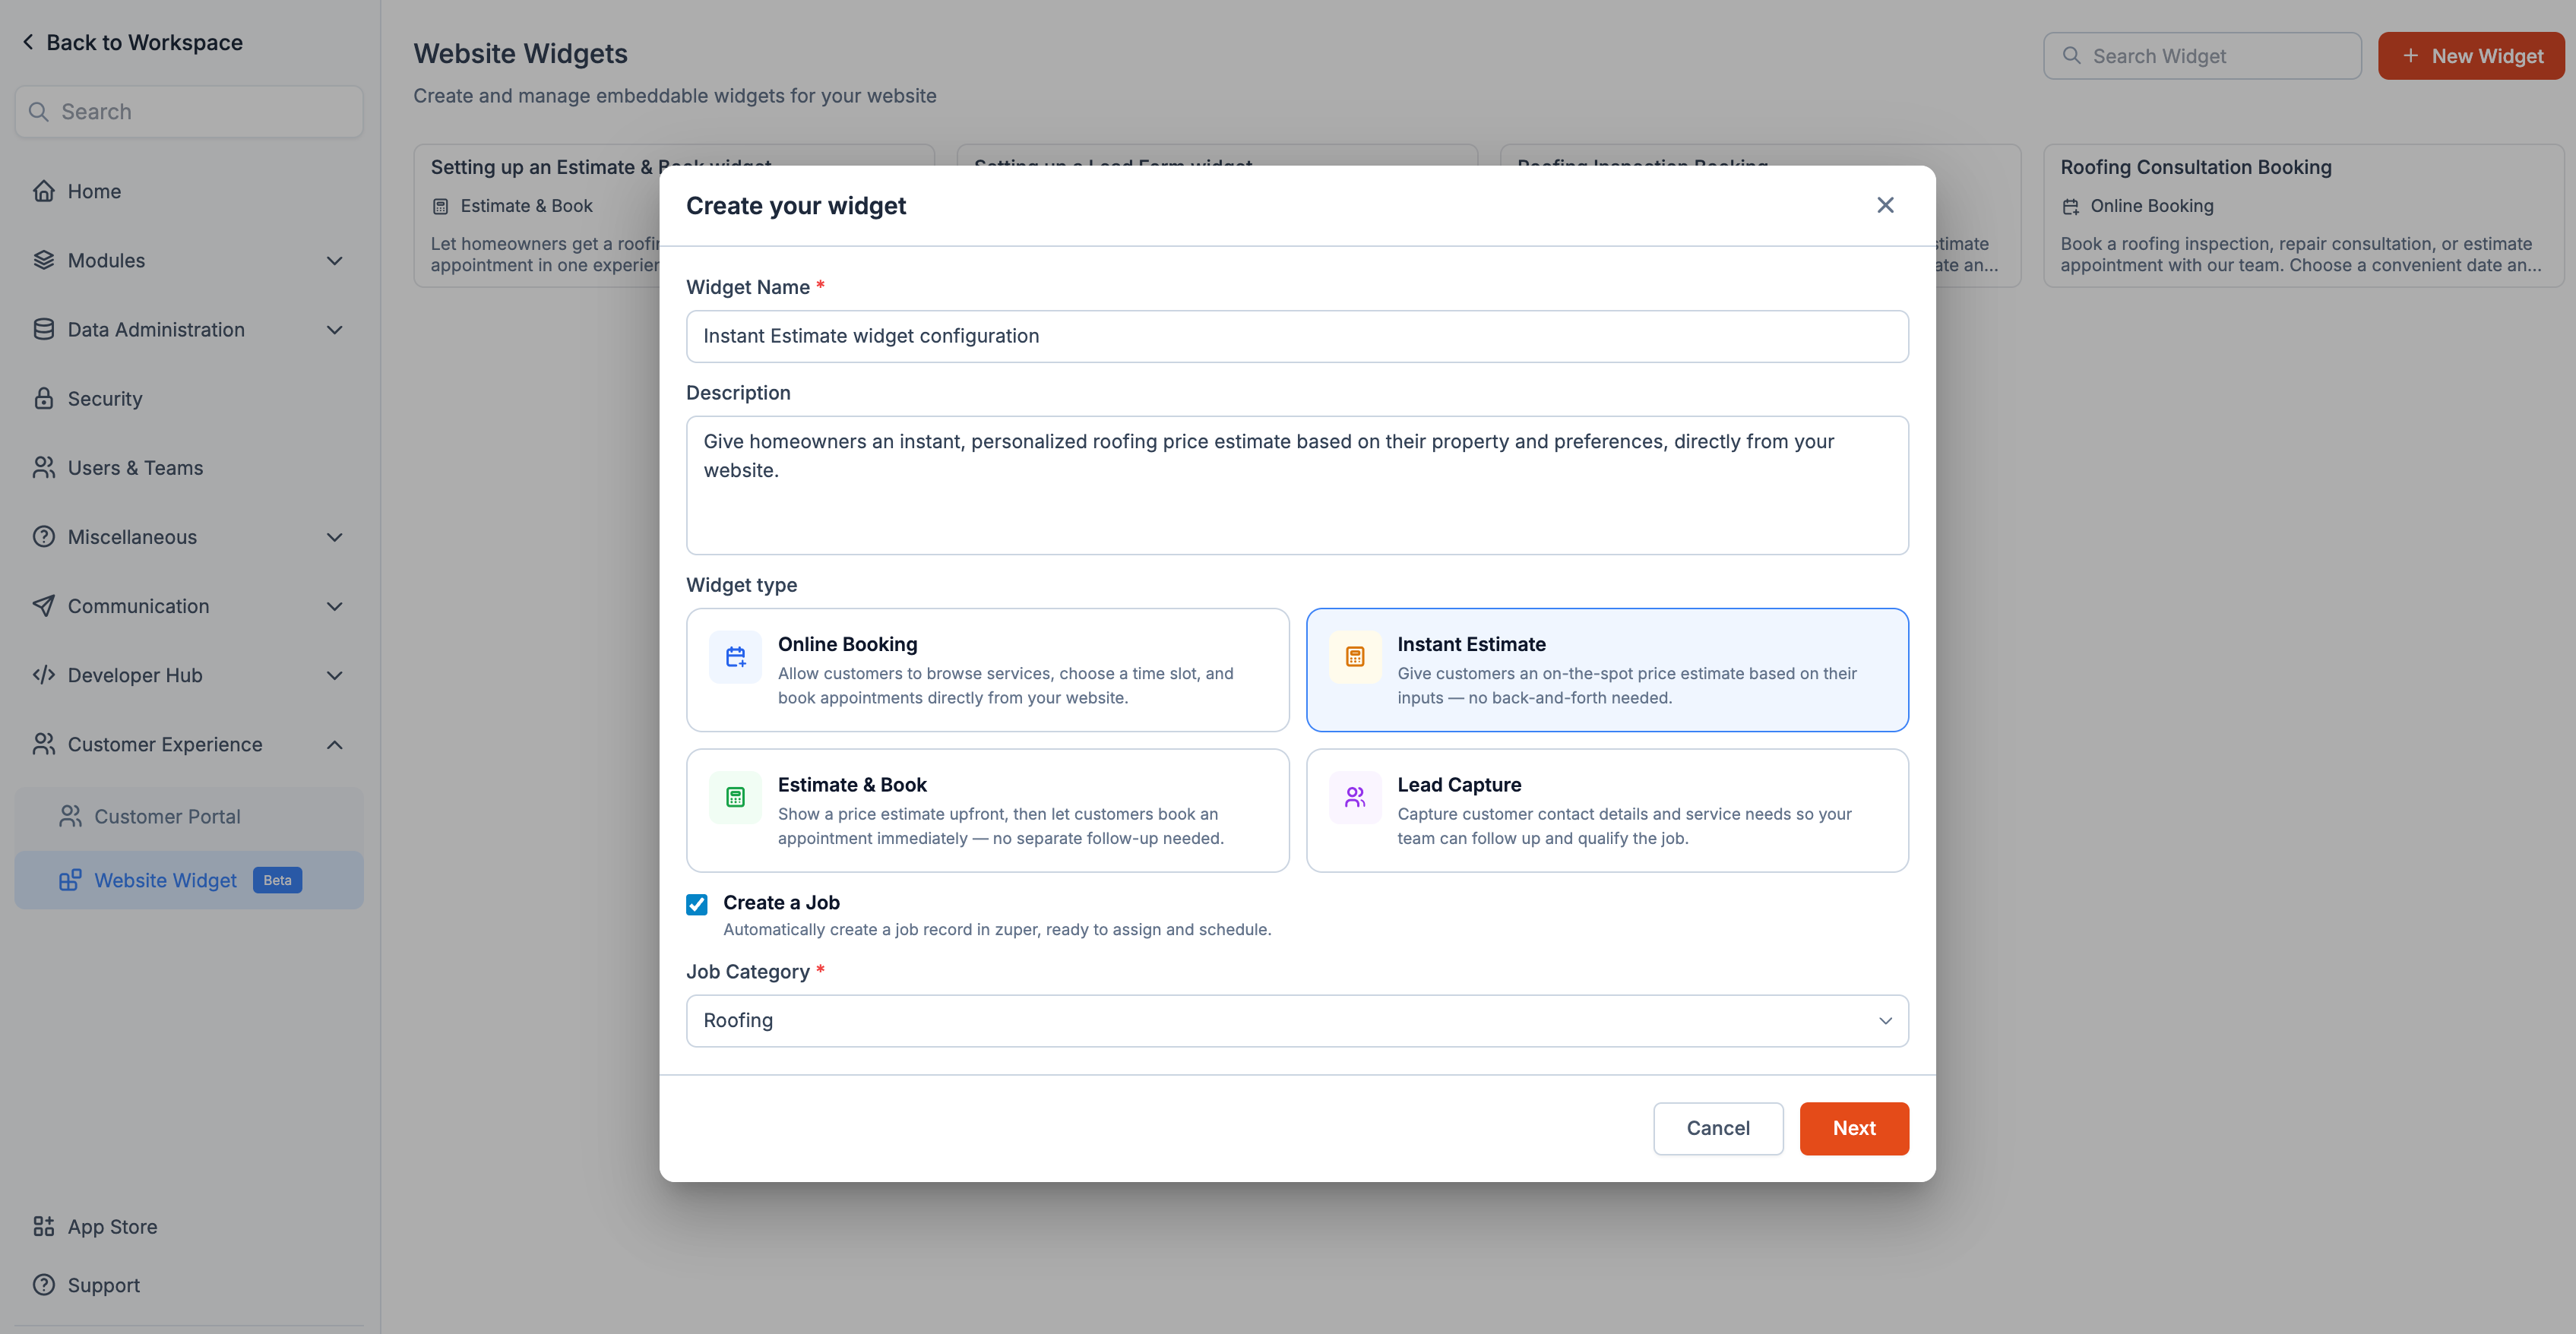
Task: Close the Create your widget dialog
Action: click(x=1885, y=205)
